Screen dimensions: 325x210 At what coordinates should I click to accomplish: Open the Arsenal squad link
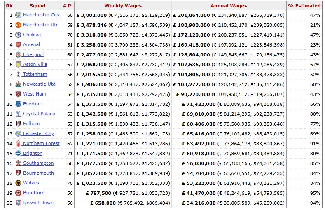(31, 44)
